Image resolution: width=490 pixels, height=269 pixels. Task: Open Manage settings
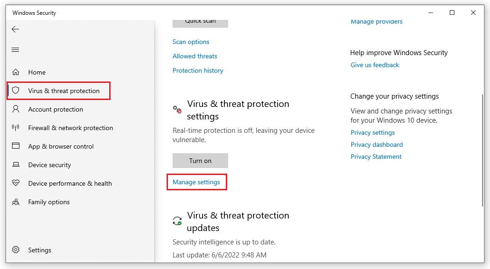(x=196, y=182)
